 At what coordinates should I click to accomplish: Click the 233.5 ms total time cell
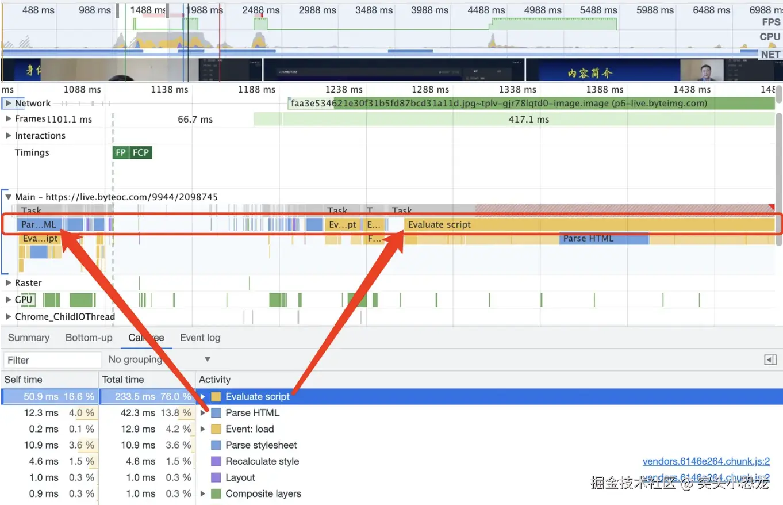click(147, 396)
